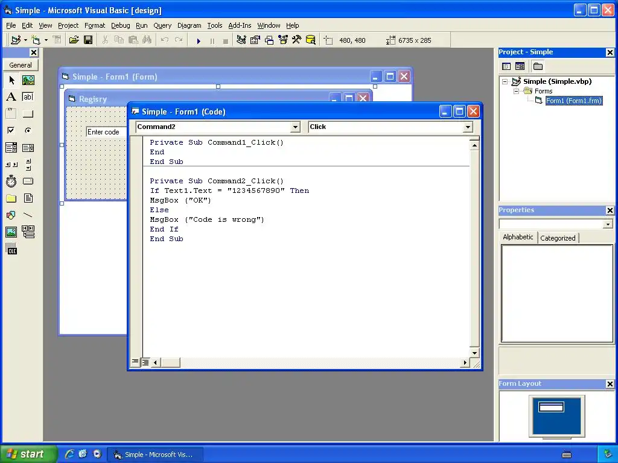Launch Internet Explorer from quick launch
Screen dimensions: 618x463
point(69,454)
